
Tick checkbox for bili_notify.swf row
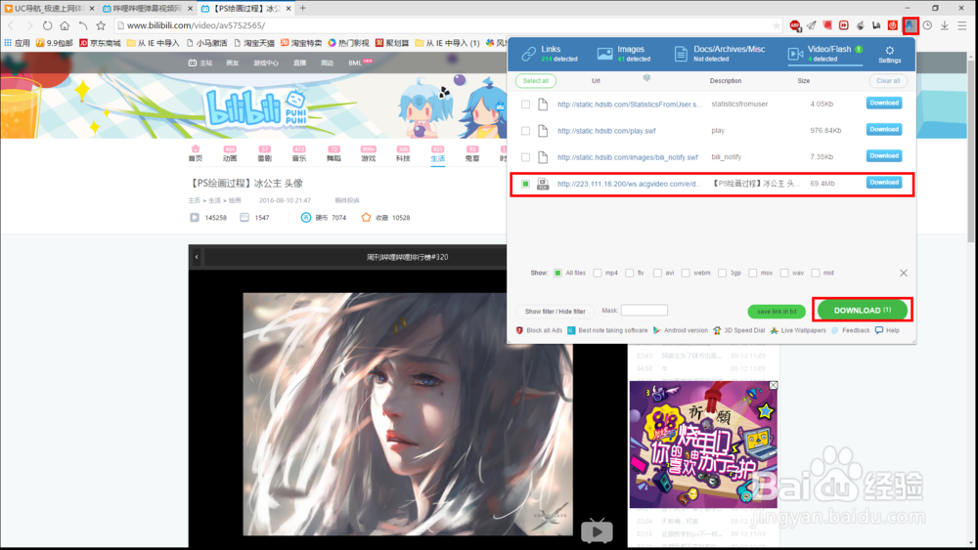pyautogui.click(x=526, y=157)
